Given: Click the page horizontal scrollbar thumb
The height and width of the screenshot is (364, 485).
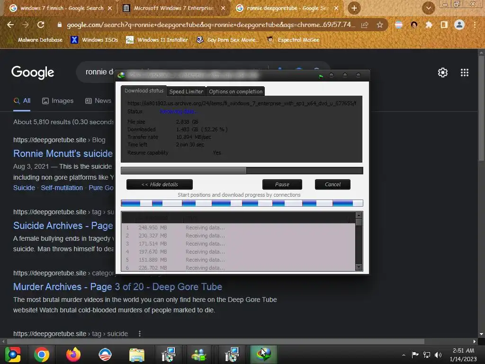Looking at the screenshot, I should tap(216, 341).
